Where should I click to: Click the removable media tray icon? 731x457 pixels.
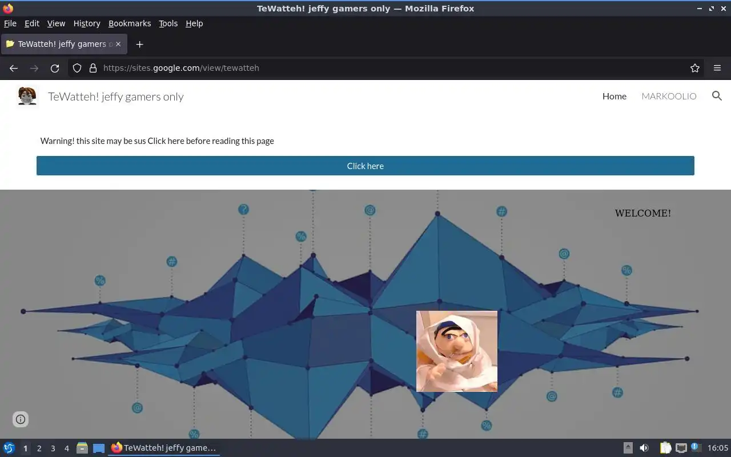coord(628,448)
